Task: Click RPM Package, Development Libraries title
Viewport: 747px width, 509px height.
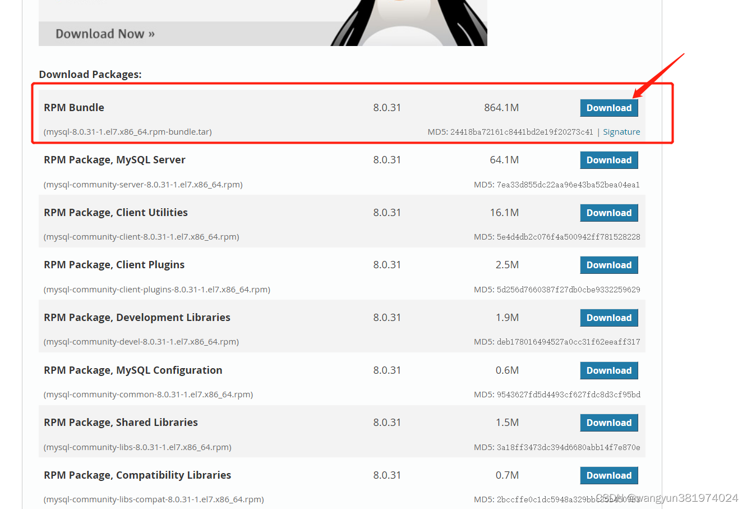Action: coord(137,318)
